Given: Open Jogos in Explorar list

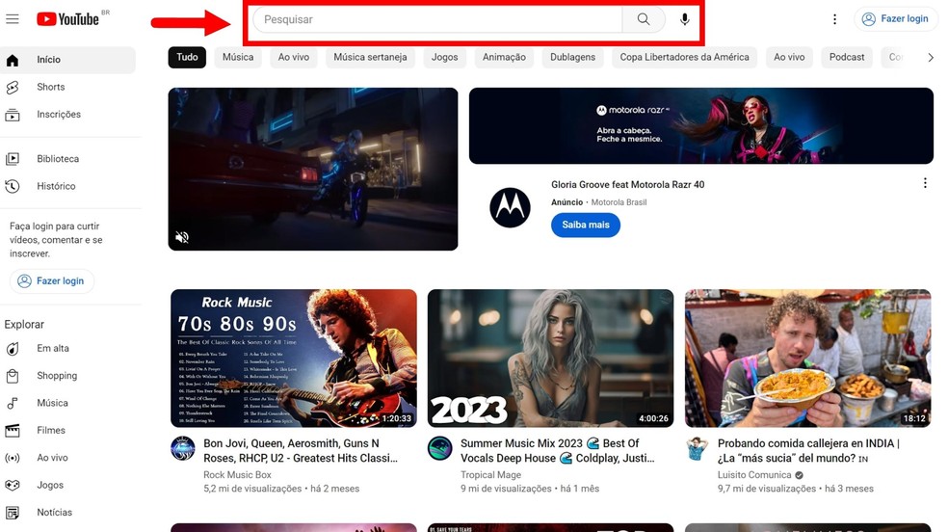Looking at the screenshot, I should tap(67, 485).
